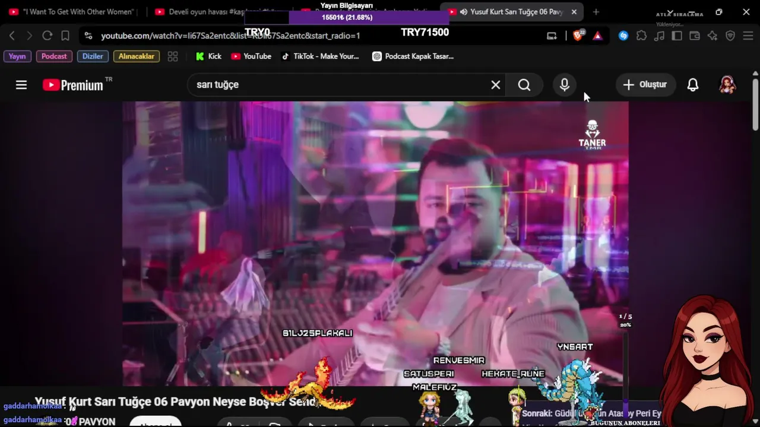Reload the current page
760x427 pixels.
47,36
